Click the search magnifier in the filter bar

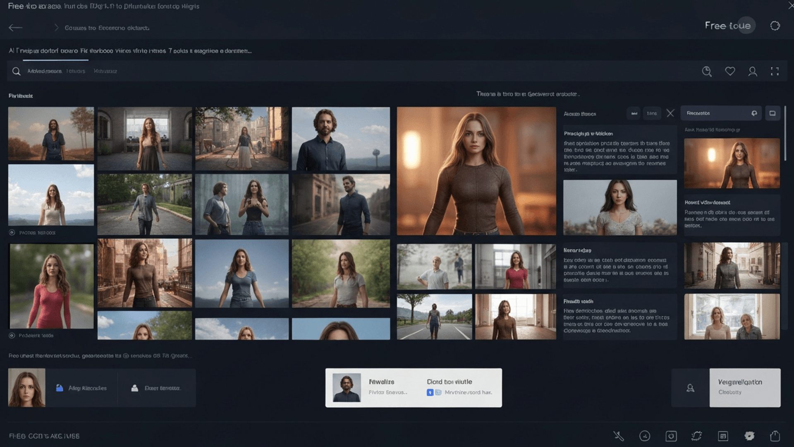pos(16,71)
